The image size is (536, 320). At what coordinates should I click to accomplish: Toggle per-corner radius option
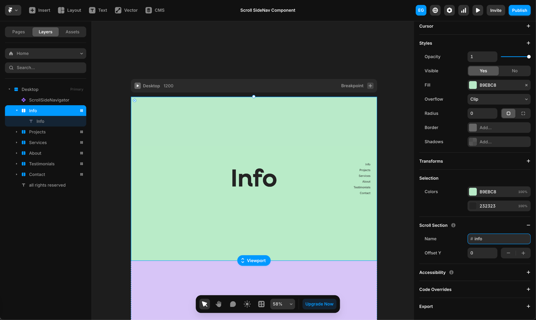click(x=523, y=113)
